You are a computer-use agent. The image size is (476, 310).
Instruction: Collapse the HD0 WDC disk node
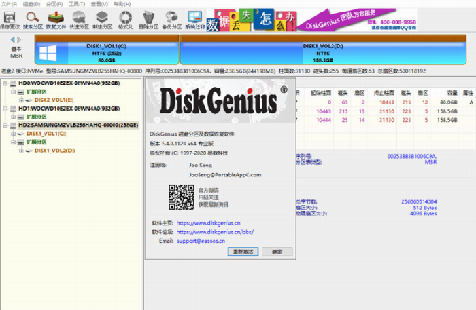[x=5, y=83]
